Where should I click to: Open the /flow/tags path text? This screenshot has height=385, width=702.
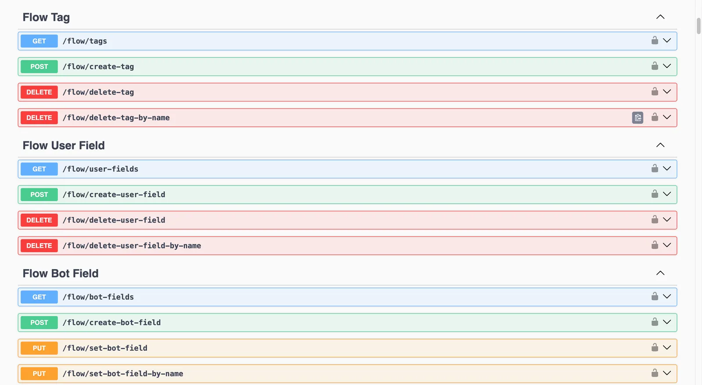[x=85, y=41]
